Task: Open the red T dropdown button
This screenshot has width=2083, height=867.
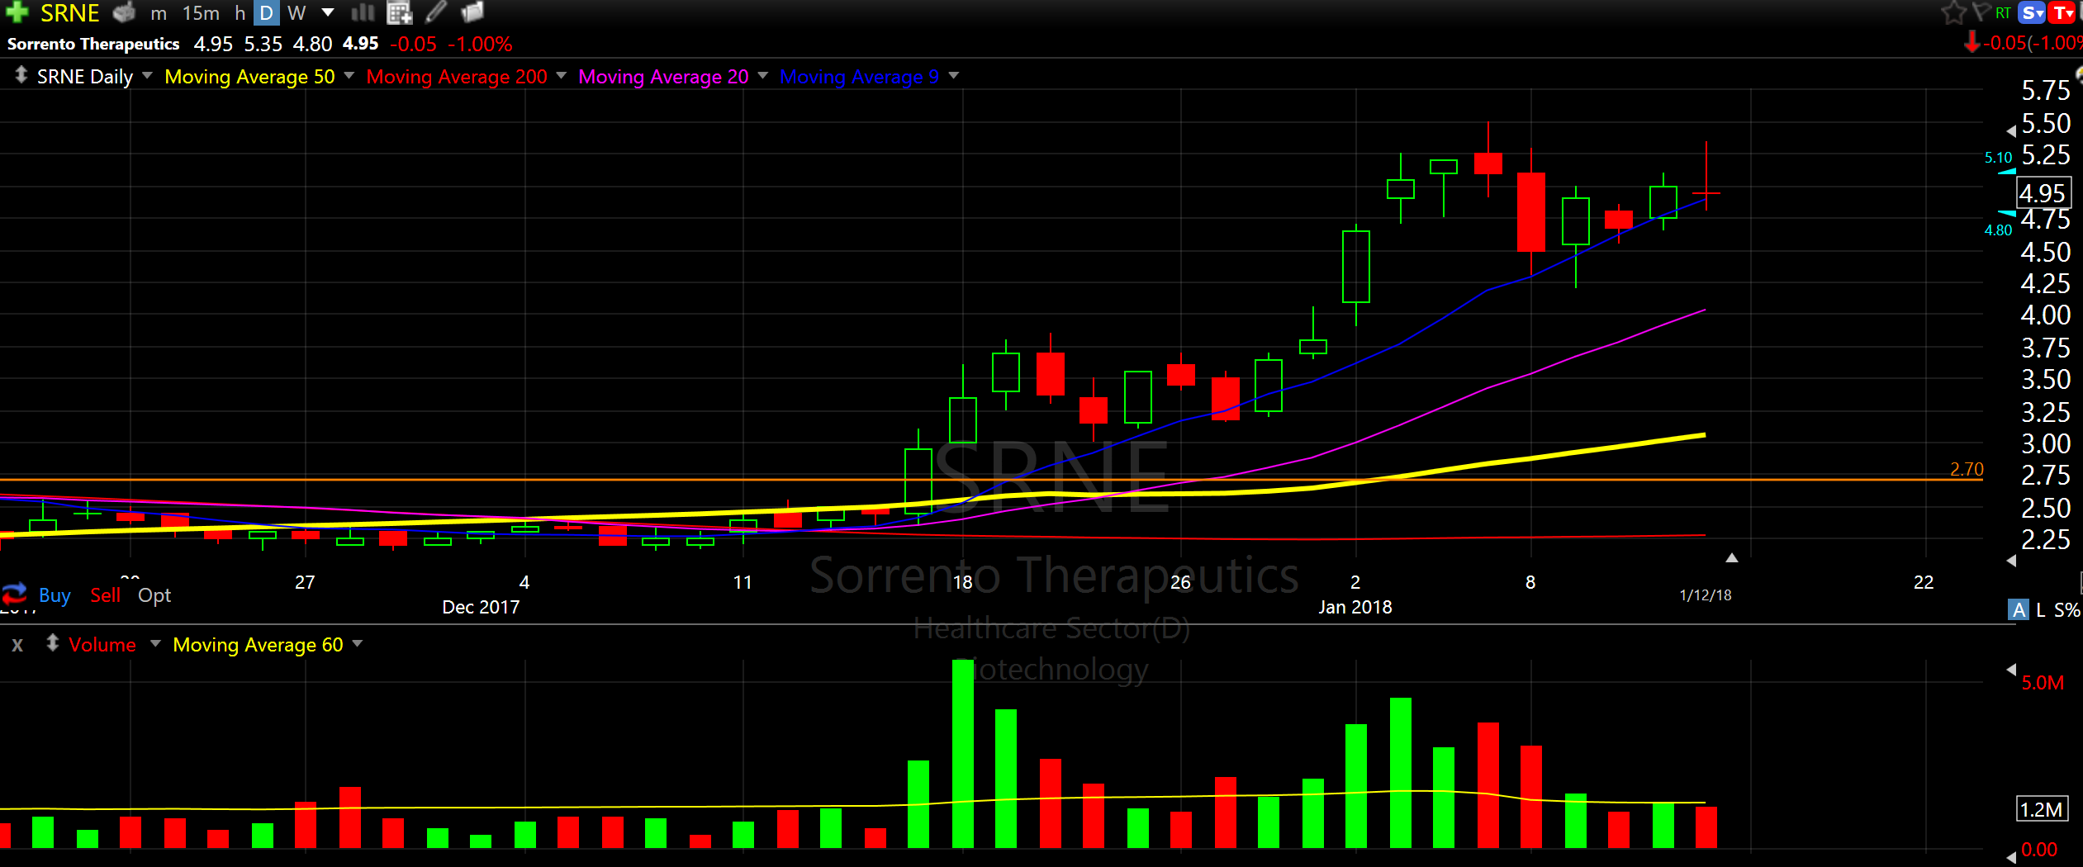Action: 2063,12
